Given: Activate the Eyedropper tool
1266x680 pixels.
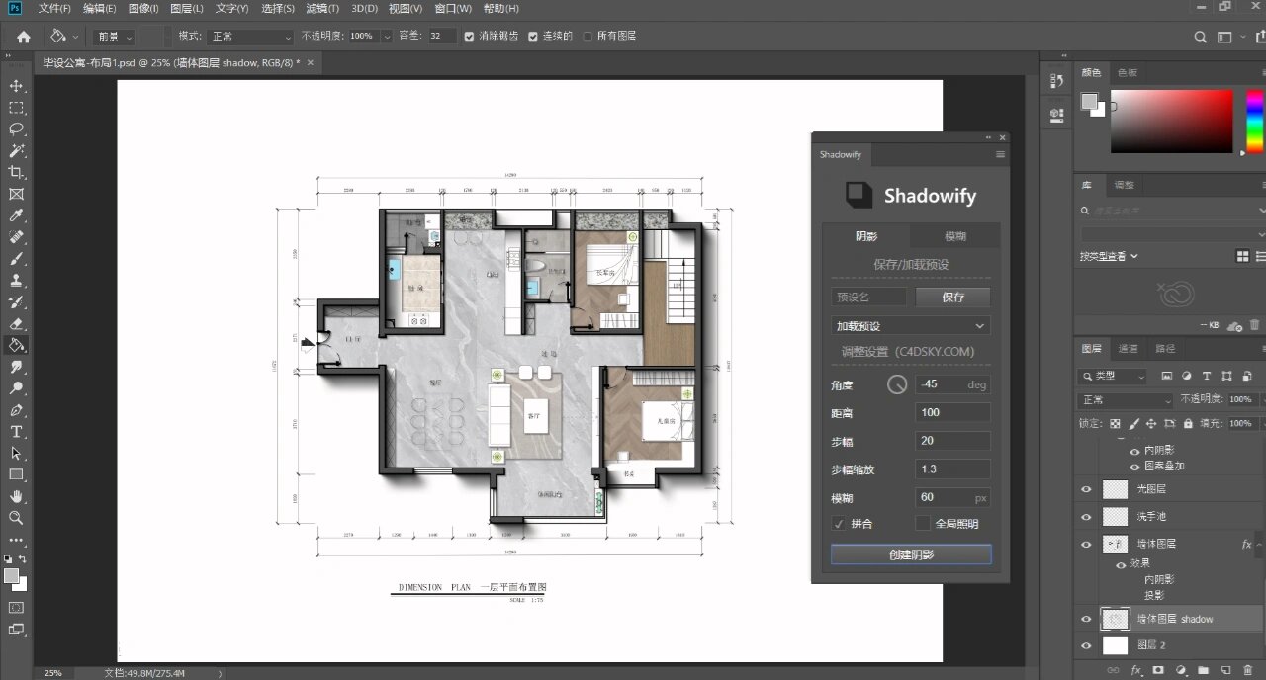Looking at the screenshot, I should point(17,215).
